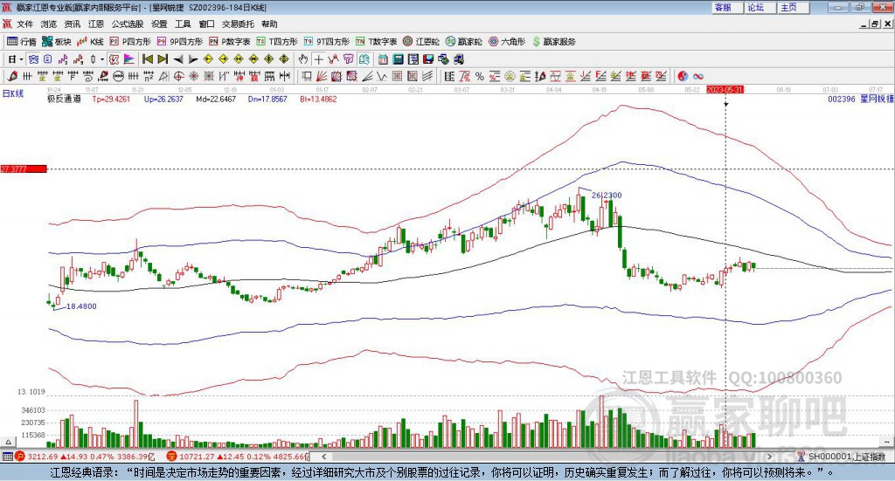Open the 交易委托 menu
Image resolution: width=895 pixels, height=481 pixels.
click(x=238, y=24)
